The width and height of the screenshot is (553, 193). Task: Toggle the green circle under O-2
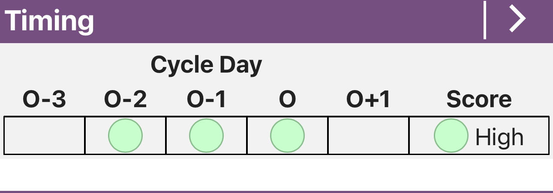[x=125, y=136]
